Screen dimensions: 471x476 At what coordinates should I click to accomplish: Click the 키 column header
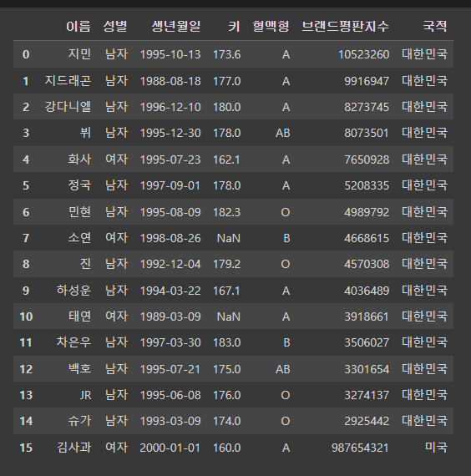coord(234,27)
